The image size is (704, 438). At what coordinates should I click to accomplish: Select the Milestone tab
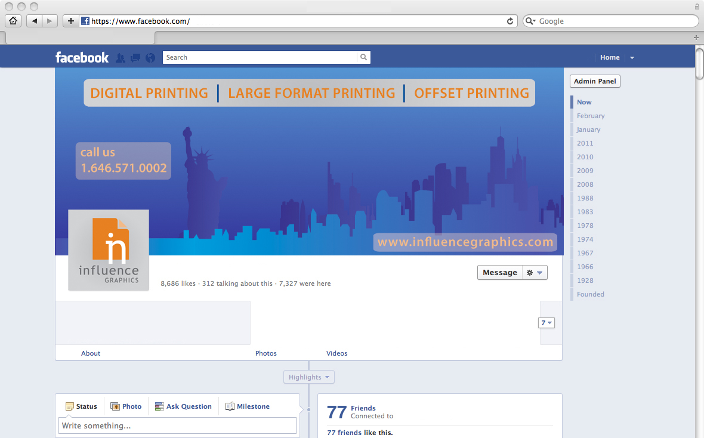(248, 406)
